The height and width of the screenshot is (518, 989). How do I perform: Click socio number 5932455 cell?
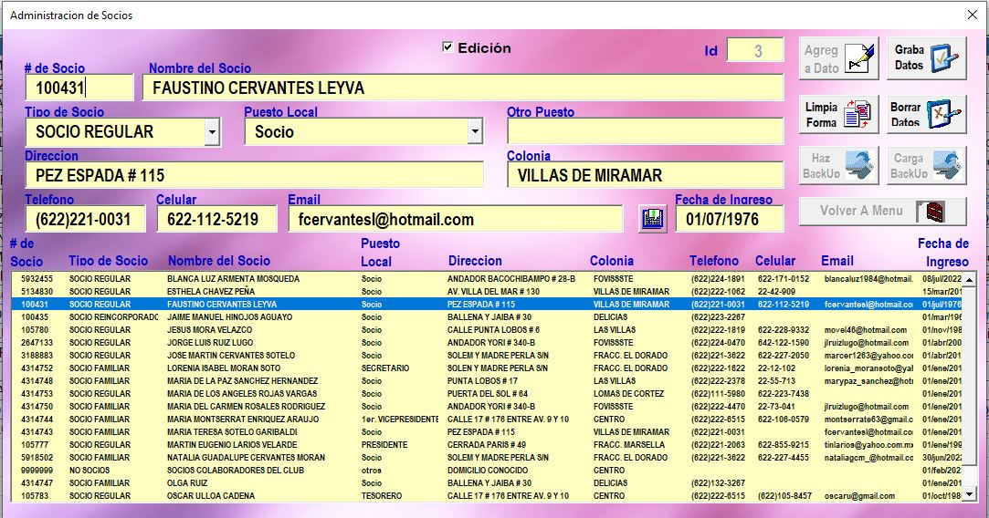click(x=37, y=278)
